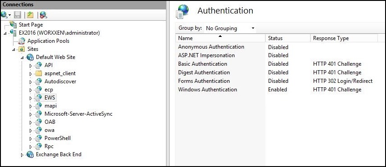Click the PowerShell application icon
Viewport: 386px width, 167px height.
39,138
